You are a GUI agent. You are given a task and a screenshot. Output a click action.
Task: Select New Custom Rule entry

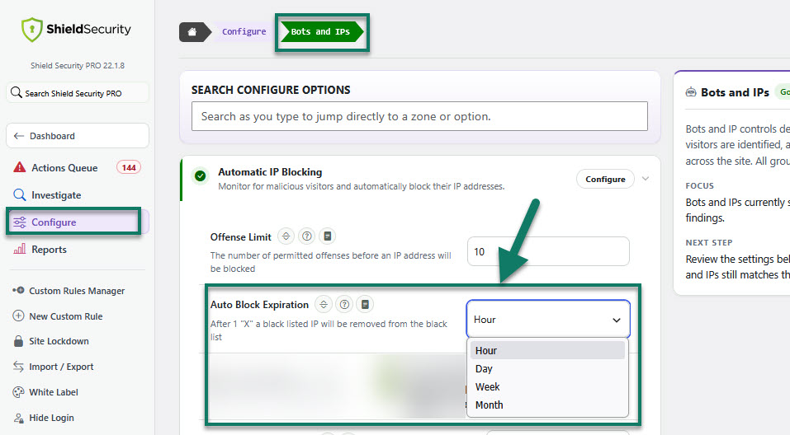pos(65,316)
